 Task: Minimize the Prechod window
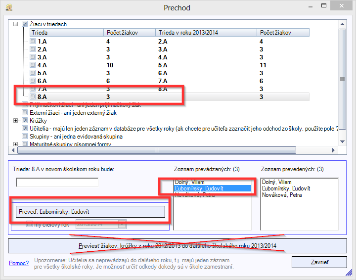pyautogui.click(x=311, y=6)
